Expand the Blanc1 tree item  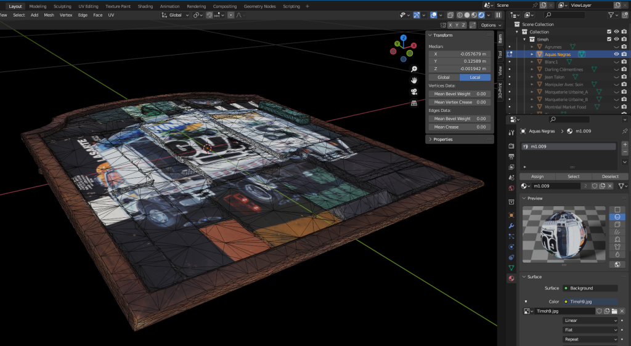(x=532, y=62)
